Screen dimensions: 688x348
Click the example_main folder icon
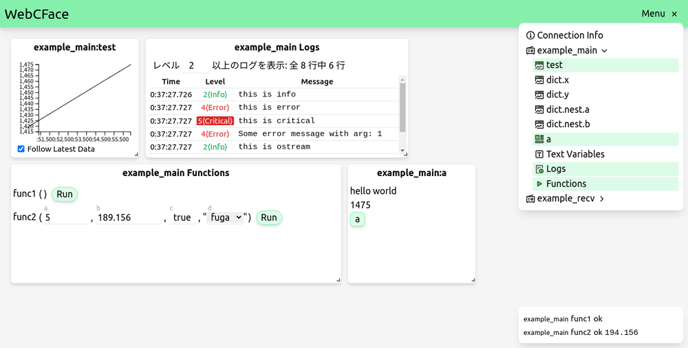(x=530, y=51)
